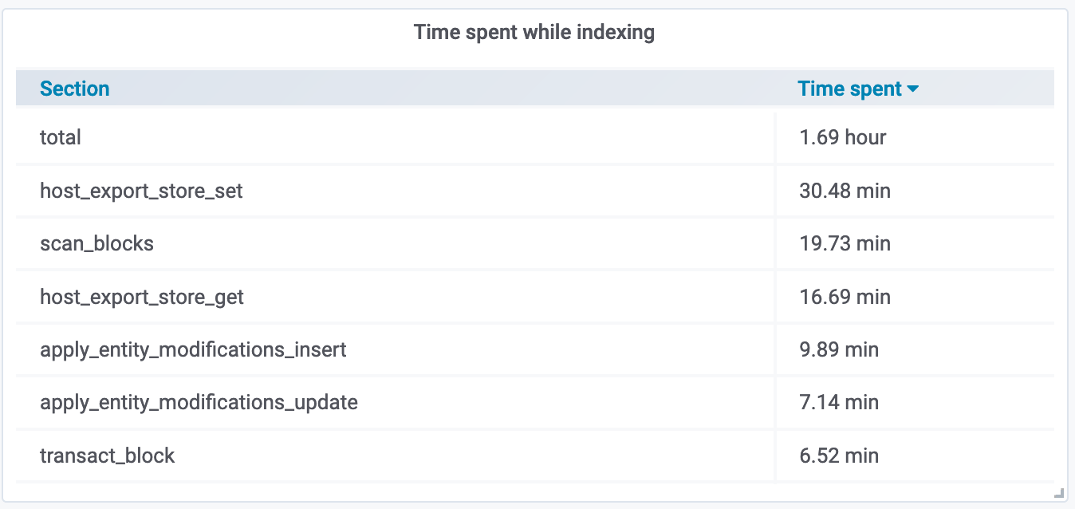Click the sort arrow beside Time spent
The height and width of the screenshot is (509, 1075).
tap(914, 89)
